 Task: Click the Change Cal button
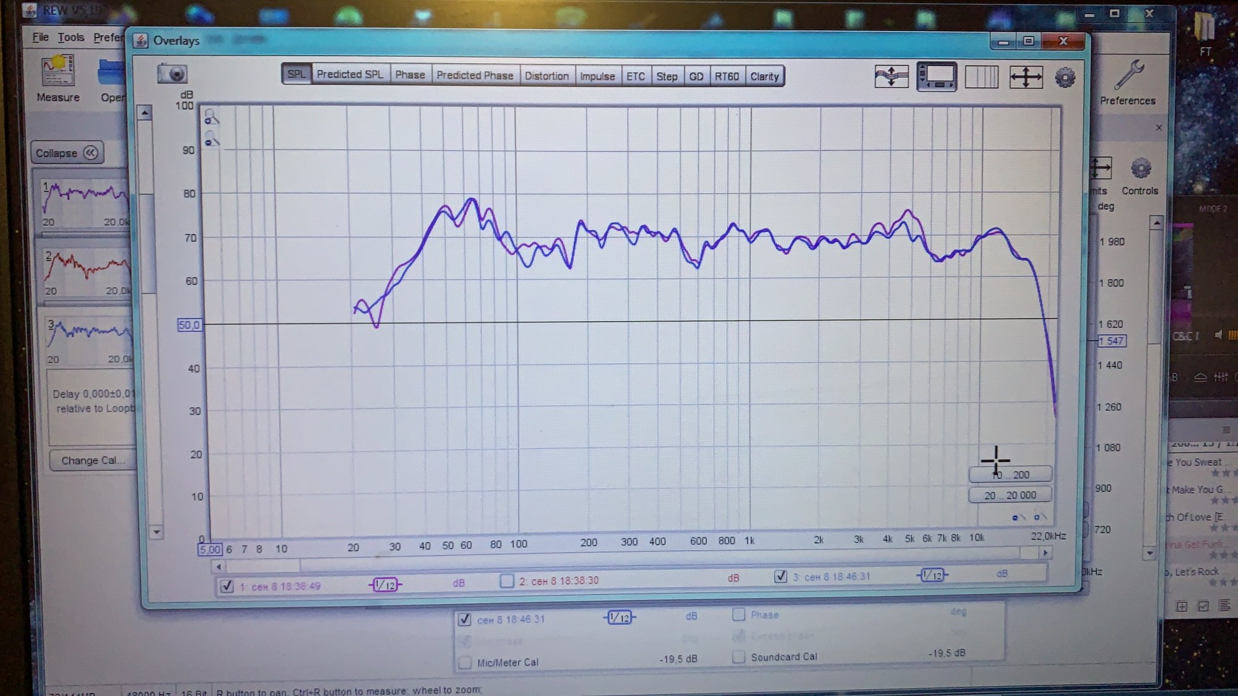point(93,460)
